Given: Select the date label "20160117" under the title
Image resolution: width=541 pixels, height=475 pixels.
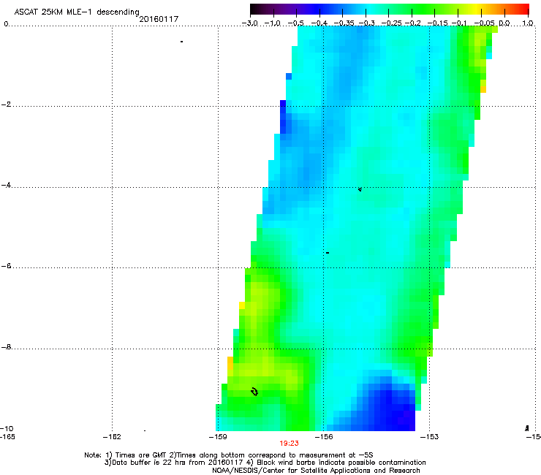Looking at the screenshot, I should [159, 19].
